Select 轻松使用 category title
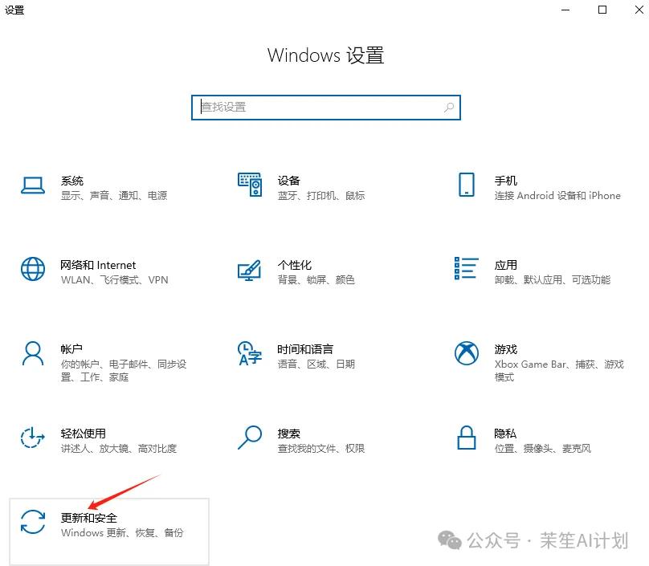This screenshot has width=649, height=566. pyautogui.click(x=83, y=434)
